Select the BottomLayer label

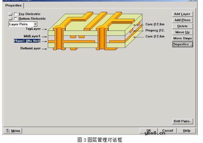[30, 49]
